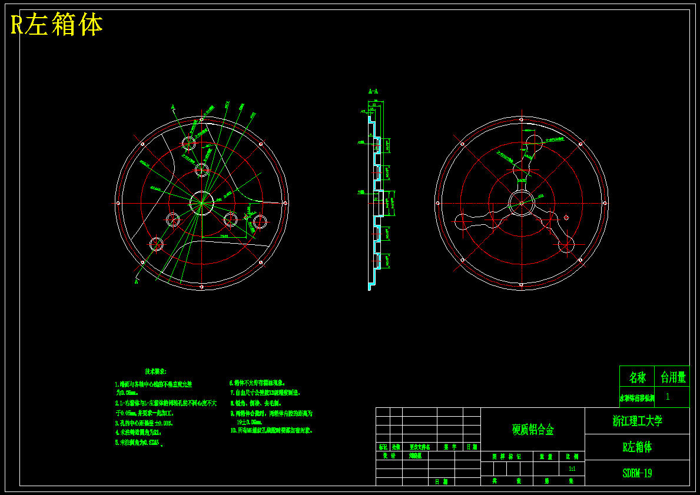Image resolution: width=700 pixels, height=495 pixels.
Task: Select the "重量" label in title block
Action: (x=546, y=457)
